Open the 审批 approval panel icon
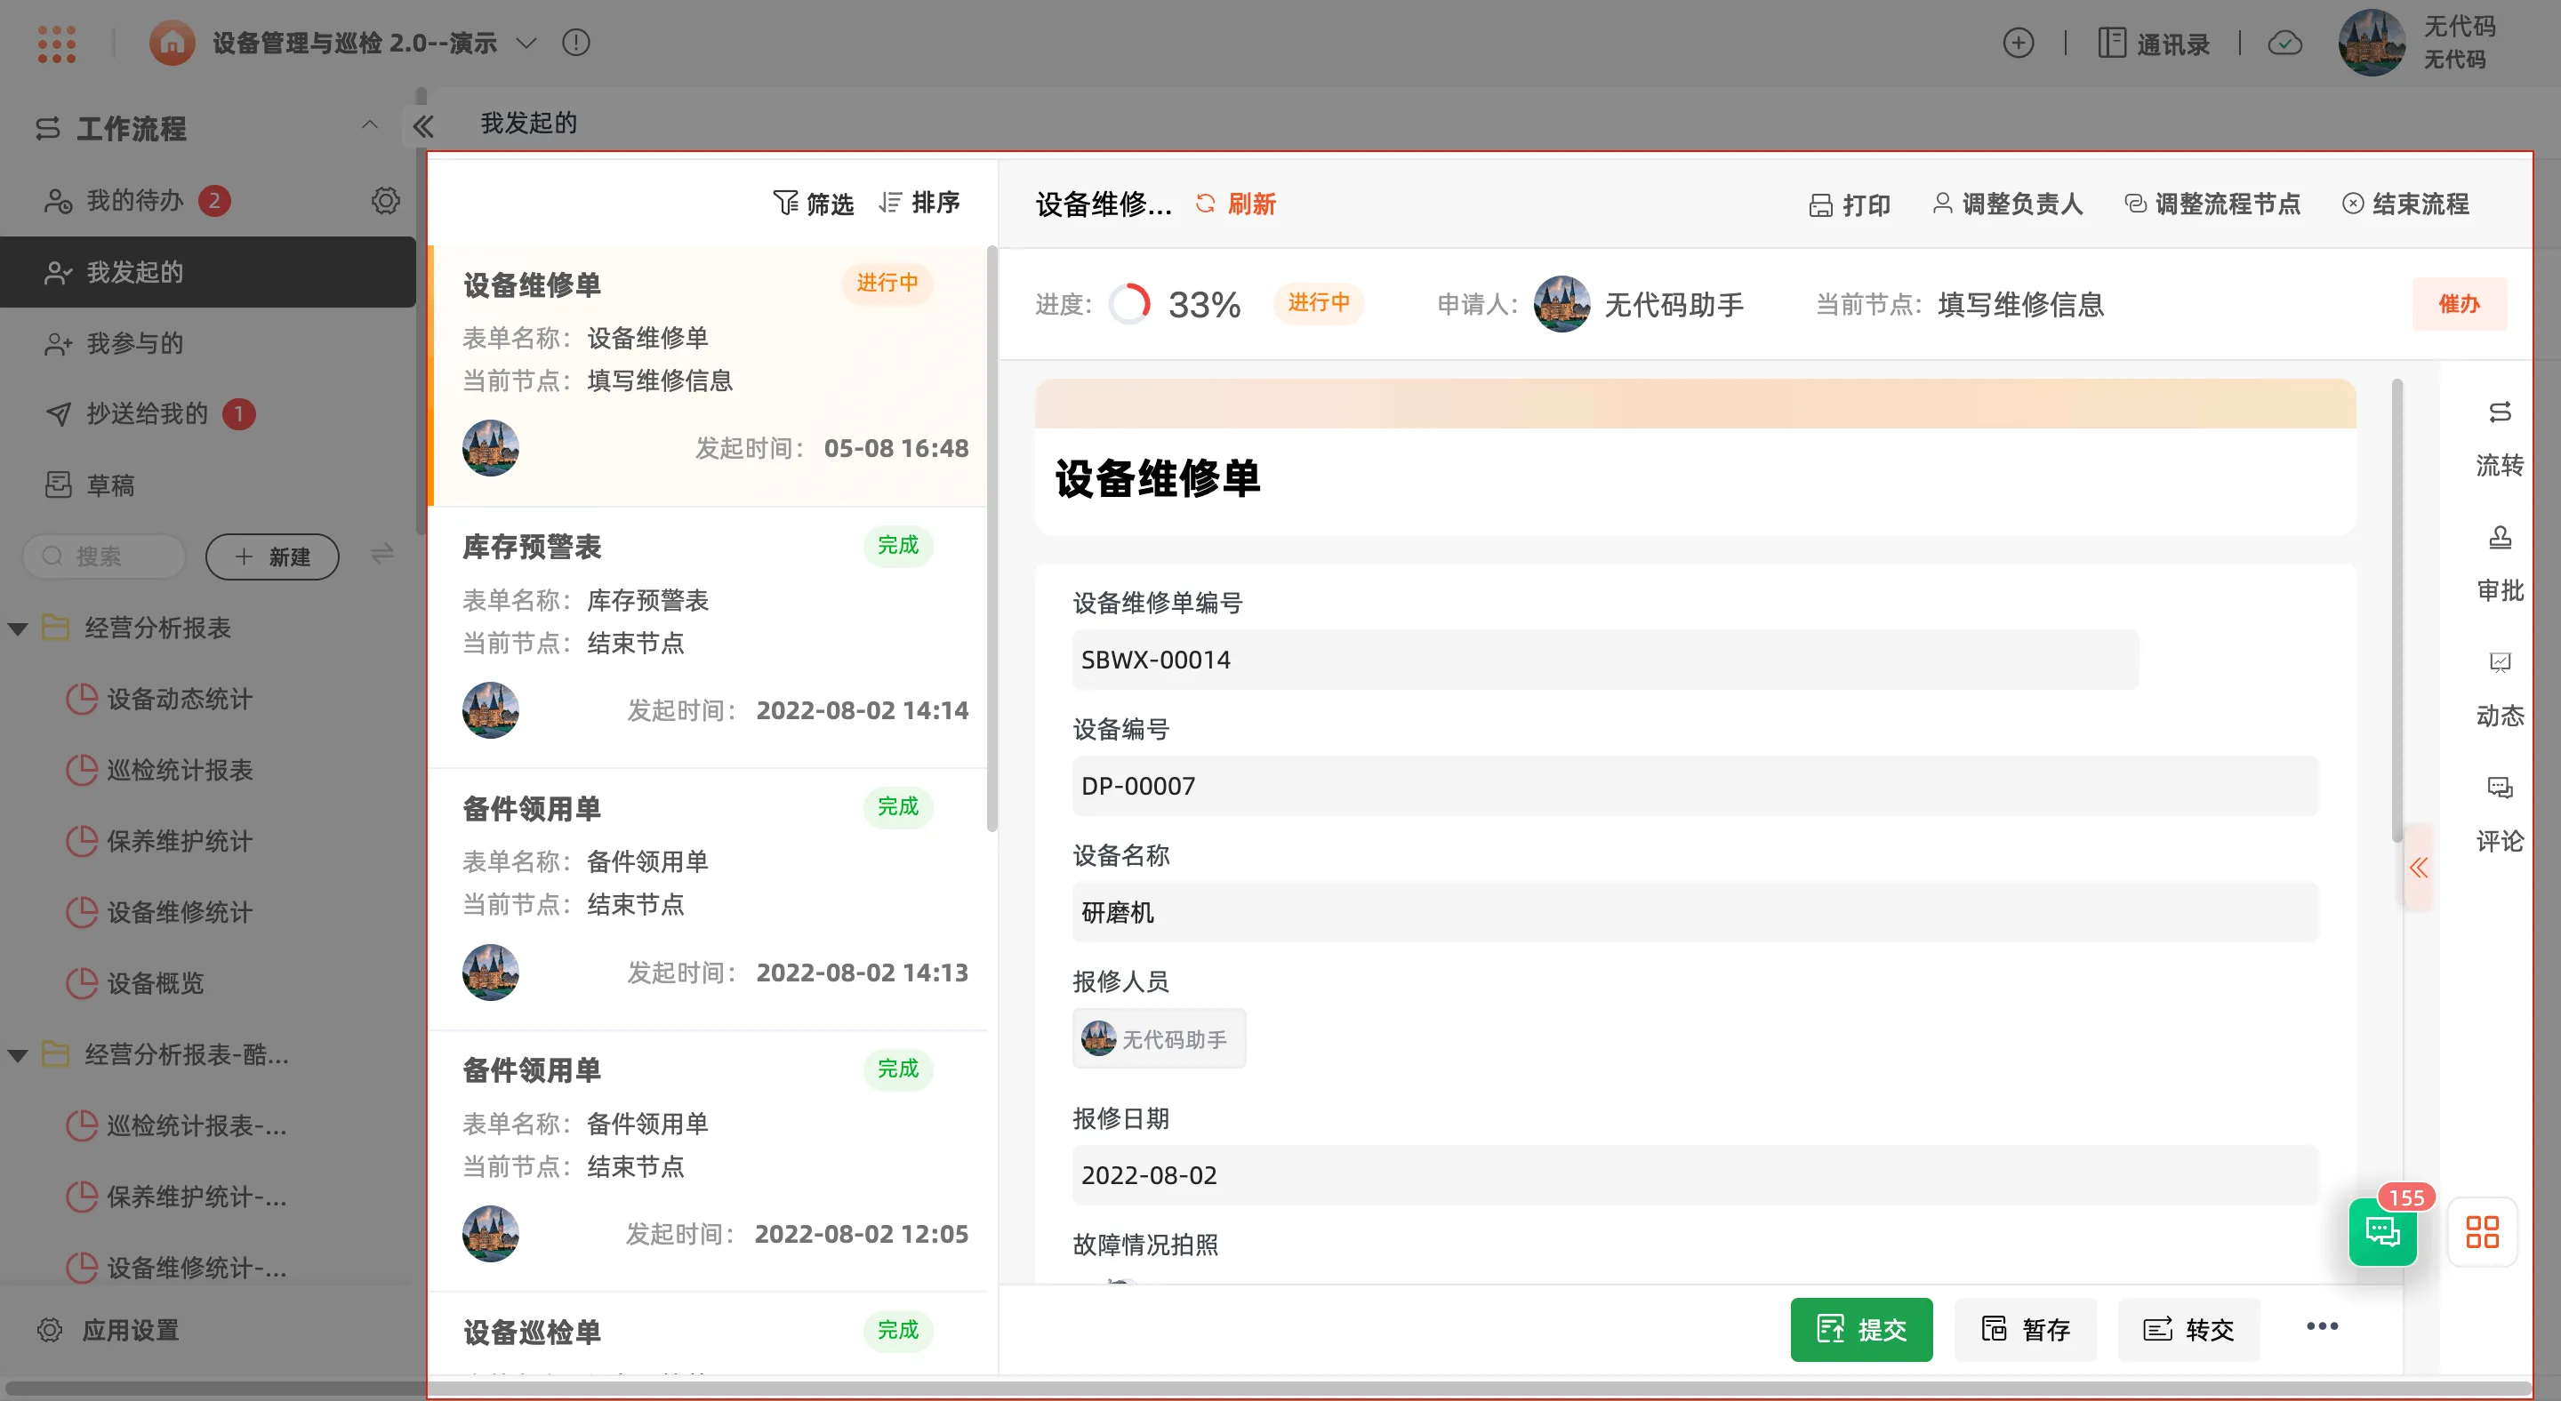2561x1401 pixels. (x=2499, y=539)
